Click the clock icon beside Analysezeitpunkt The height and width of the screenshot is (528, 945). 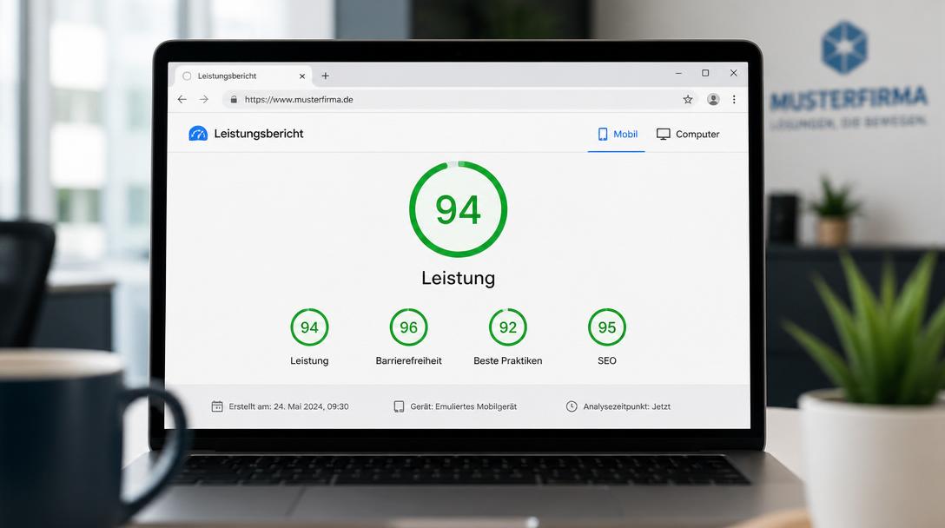[572, 406]
